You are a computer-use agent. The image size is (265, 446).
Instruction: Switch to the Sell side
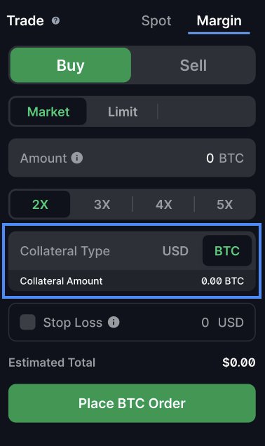click(193, 65)
